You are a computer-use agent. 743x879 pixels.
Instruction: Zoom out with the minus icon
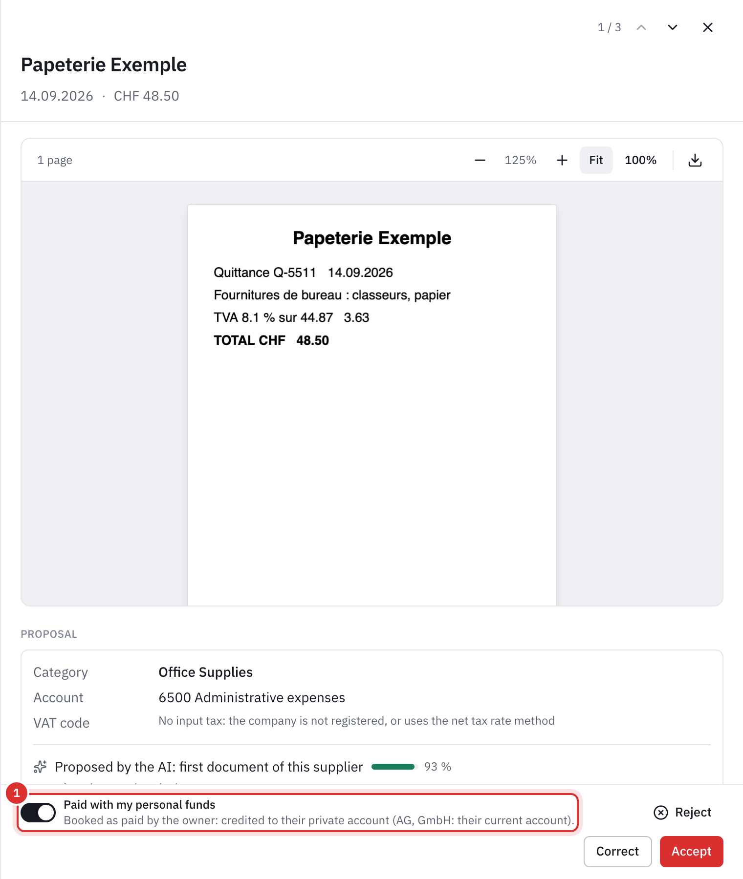(480, 160)
